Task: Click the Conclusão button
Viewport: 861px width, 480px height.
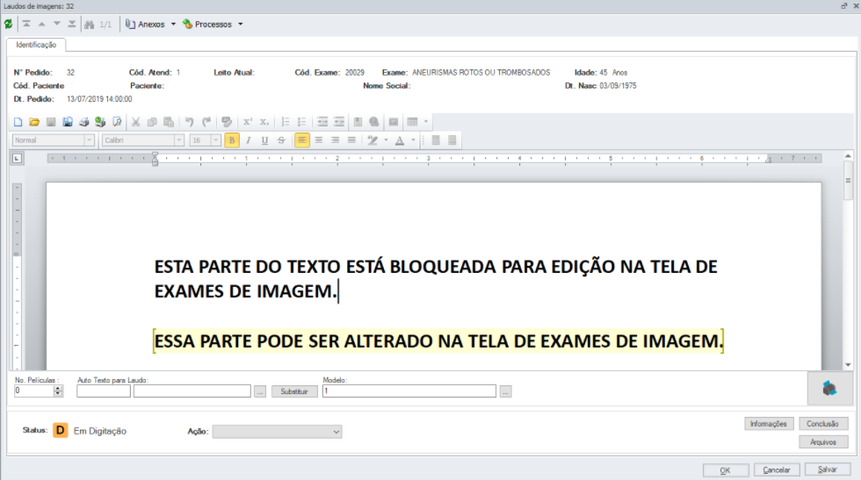Action: [822, 424]
